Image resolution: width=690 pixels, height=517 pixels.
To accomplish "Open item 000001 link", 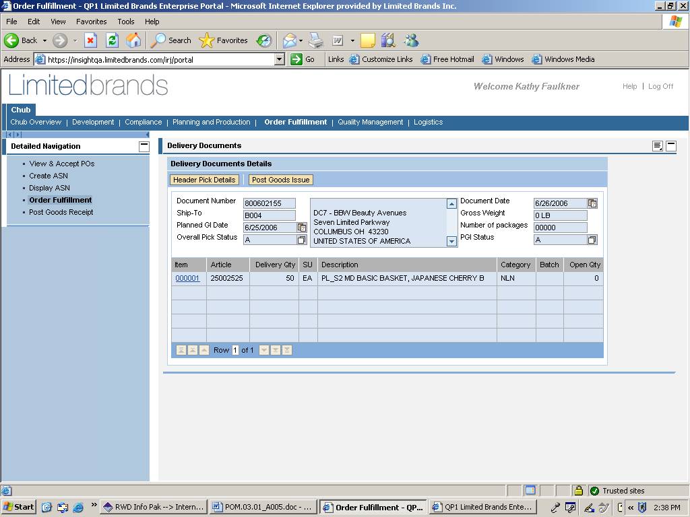I will pos(187,278).
